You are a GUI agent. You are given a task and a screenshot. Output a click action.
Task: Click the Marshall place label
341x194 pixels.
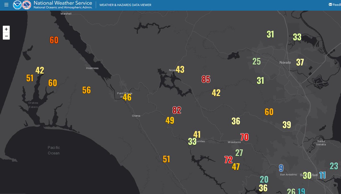pyautogui.click(x=66, y=14)
